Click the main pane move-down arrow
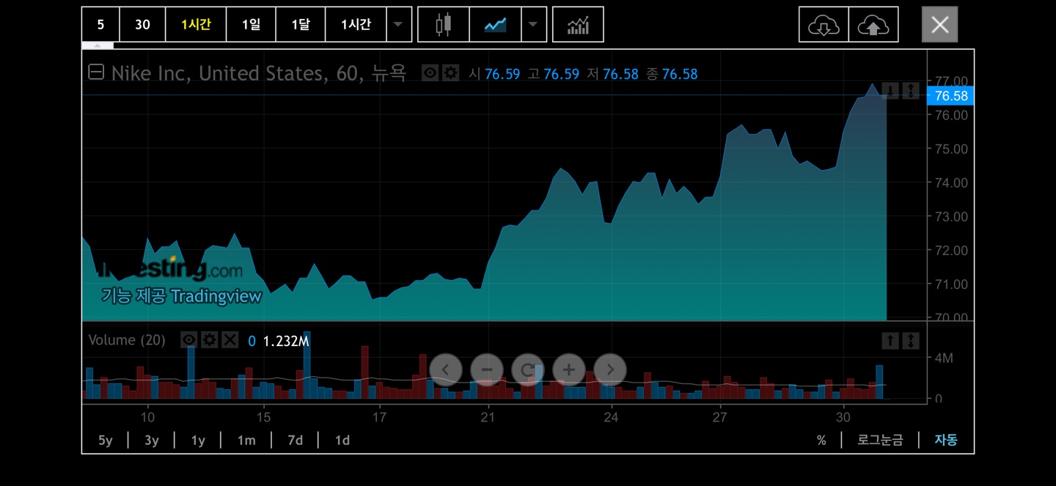 click(x=890, y=91)
